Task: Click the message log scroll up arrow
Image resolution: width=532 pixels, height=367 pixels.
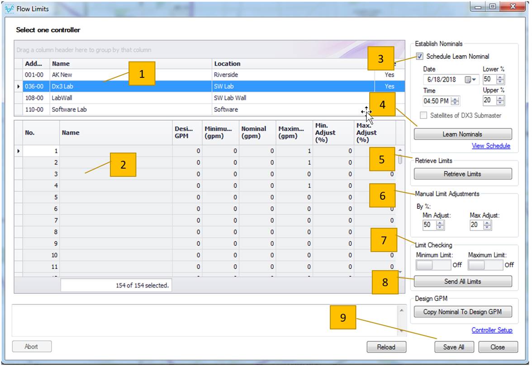Action: coord(402,310)
